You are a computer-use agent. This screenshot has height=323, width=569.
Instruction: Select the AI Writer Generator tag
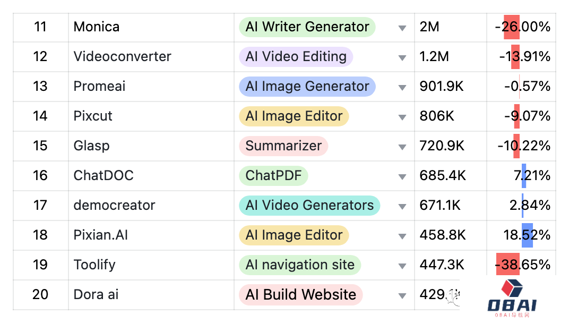point(307,27)
